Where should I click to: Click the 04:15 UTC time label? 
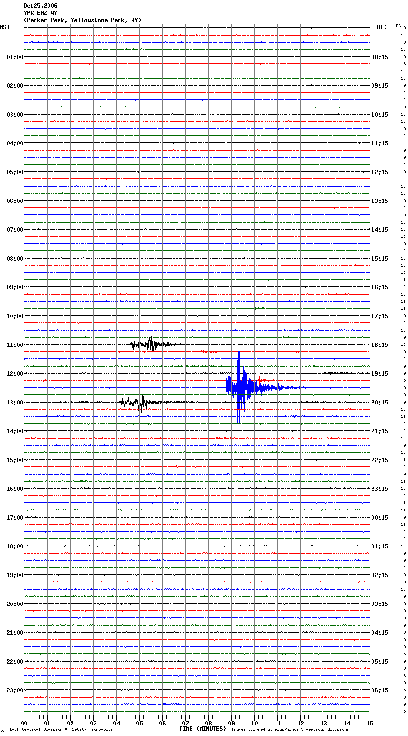[380, 633]
